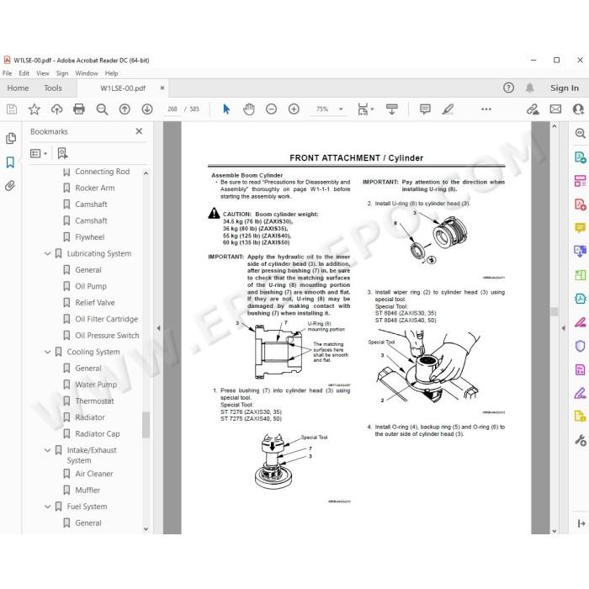Image resolution: width=589 pixels, height=589 pixels.
Task: Open the notifications bell
Action: [x=529, y=88]
